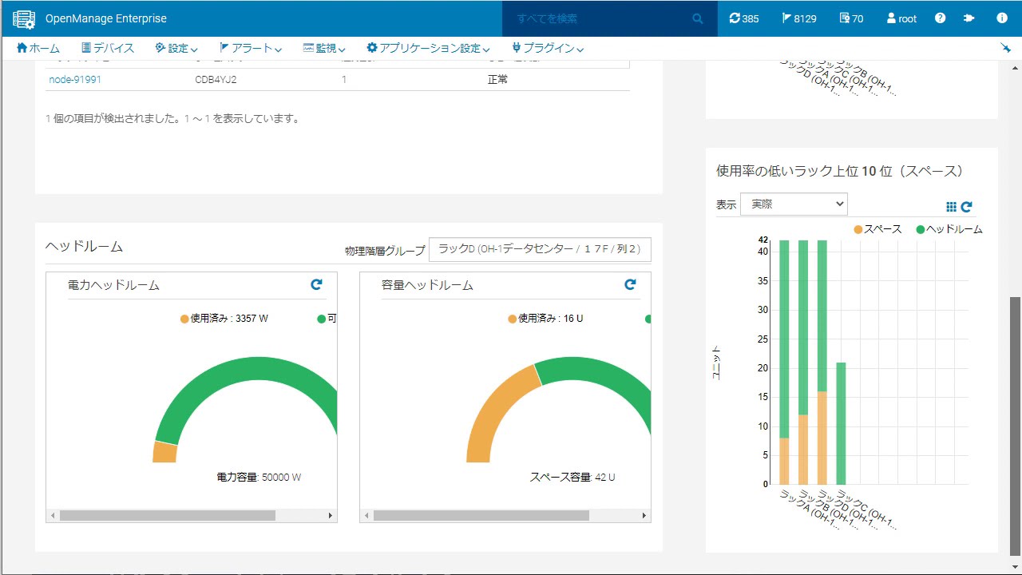Open the 物理階層グループ rack selector
The image size is (1022, 575).
coord(540,249)
